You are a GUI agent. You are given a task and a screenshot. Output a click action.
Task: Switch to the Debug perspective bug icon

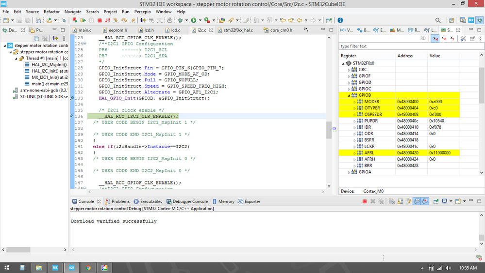tap(480, 20)
